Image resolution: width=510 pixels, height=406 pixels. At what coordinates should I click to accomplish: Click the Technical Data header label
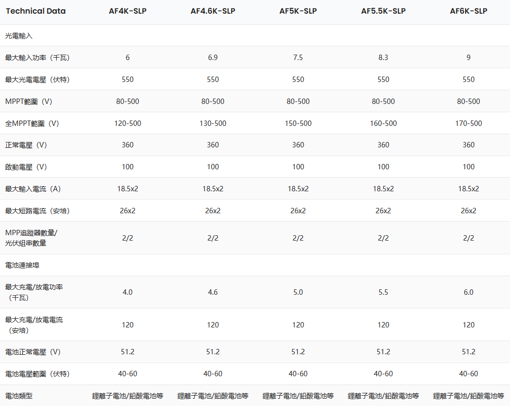36,11
